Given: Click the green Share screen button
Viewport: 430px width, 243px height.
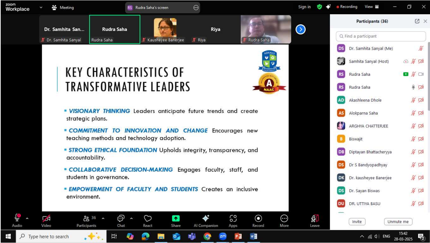Looking at the screenshot, I should [176, 221].
